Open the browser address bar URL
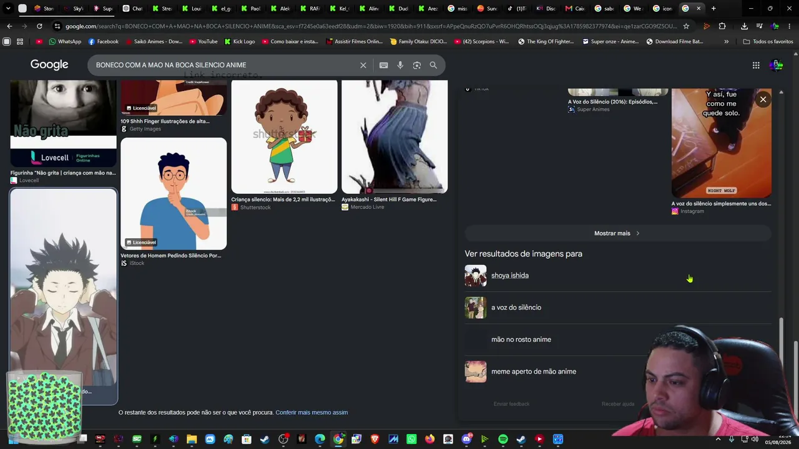 pos(371,26)
